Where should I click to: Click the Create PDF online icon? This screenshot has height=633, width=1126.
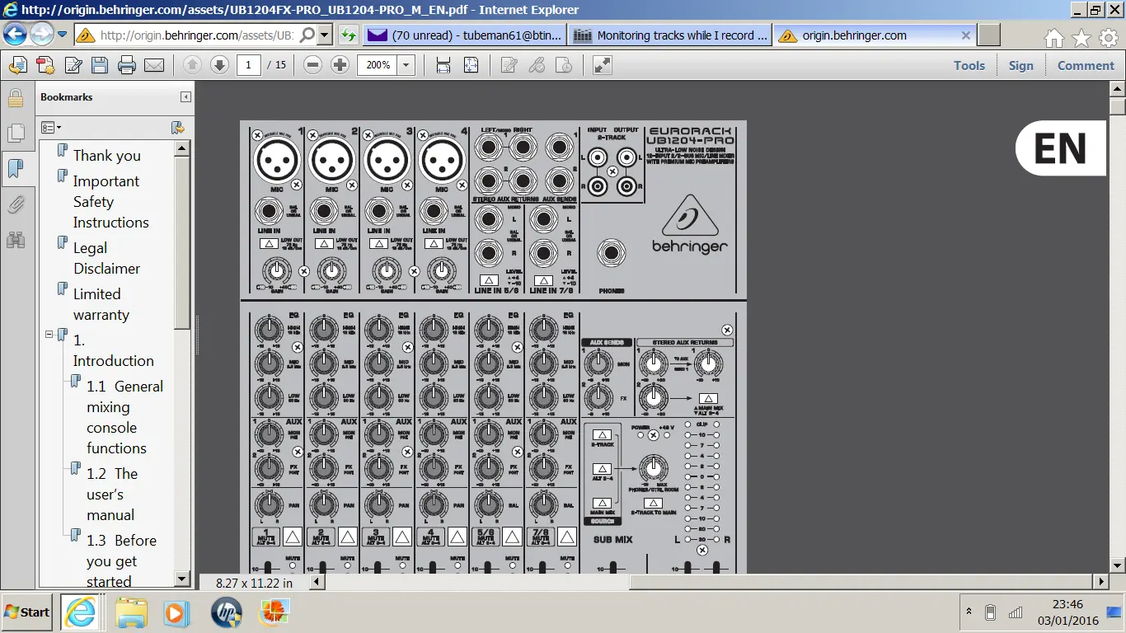tap(45, 65)
